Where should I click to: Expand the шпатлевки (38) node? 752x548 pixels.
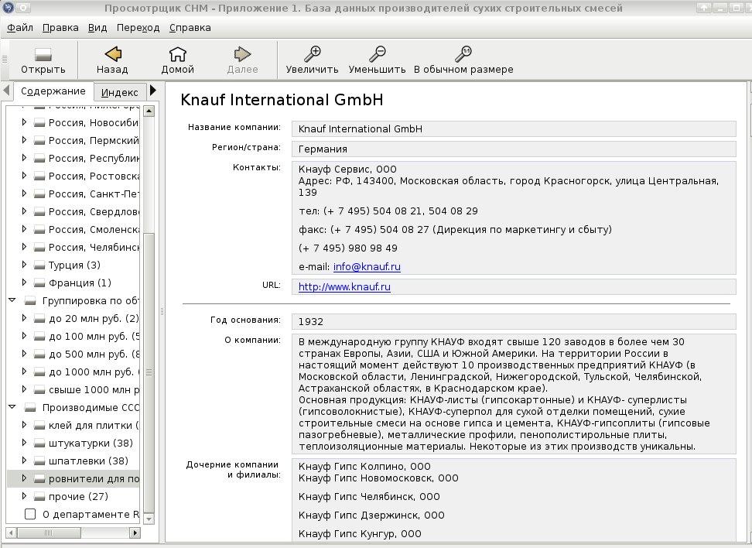pos(24,461)
